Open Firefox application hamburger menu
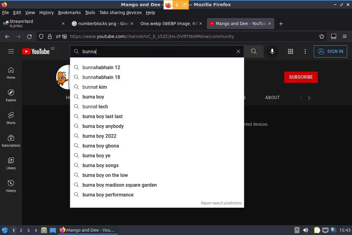 coord(345,36)
